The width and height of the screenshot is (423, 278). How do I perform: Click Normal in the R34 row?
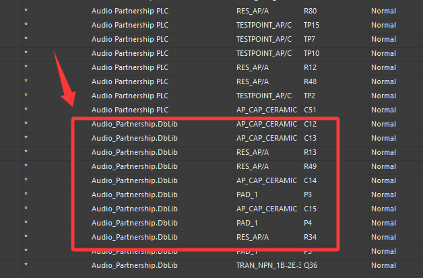click(x=383, y=237)
